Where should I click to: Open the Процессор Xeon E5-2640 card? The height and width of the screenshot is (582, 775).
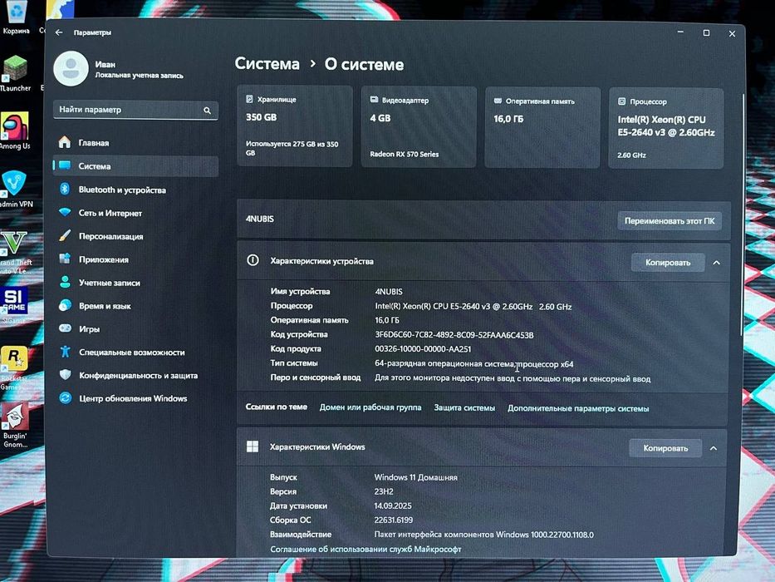coord(665,128)
